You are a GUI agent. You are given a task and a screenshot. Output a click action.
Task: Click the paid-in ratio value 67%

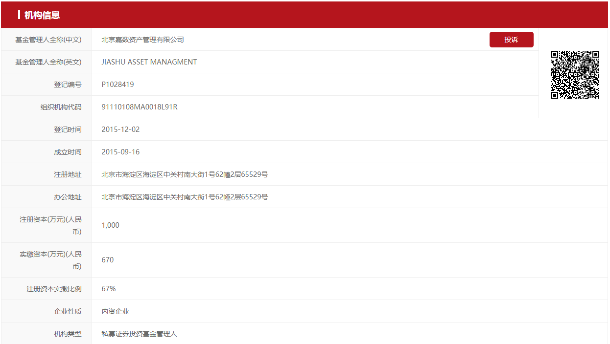coord(109,289)
